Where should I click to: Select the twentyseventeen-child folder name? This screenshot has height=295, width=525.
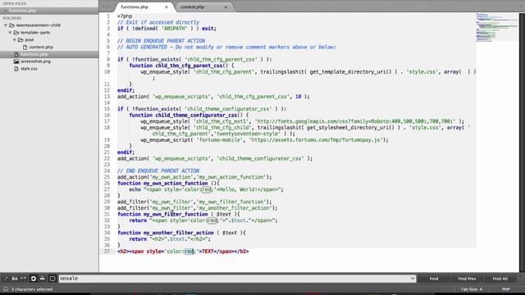pyautogui.click(x=39, y=25)
